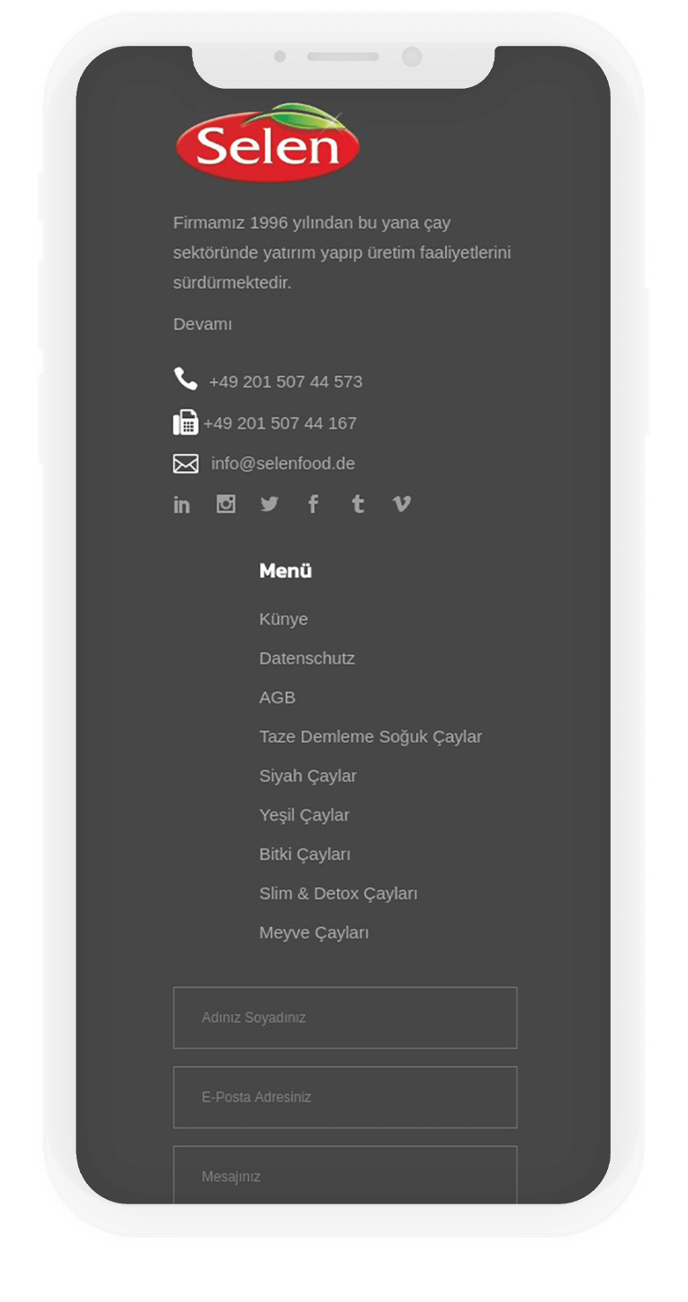Focus the E-Posta Adresiniz field

click(345, 1097)
